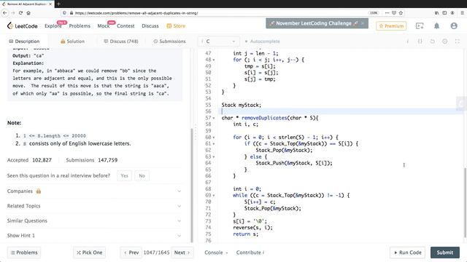Fold code at line 57 arrow

[214, 118]
